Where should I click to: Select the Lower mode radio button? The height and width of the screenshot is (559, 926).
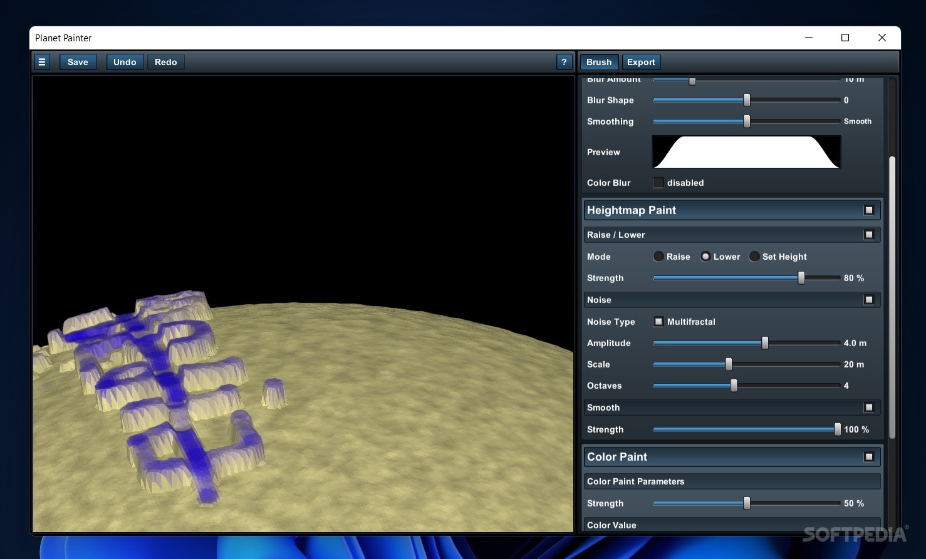[x=705, y=257]
